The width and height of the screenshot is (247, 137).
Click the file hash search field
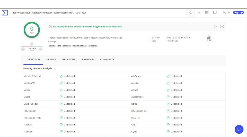pos(98,13)
